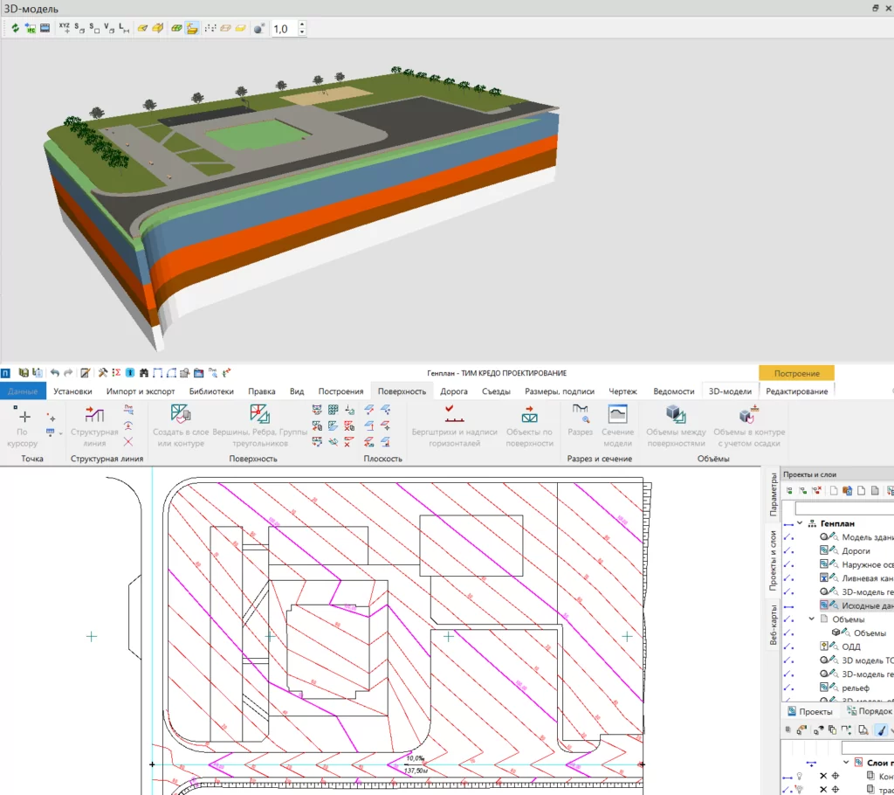Switch to the 3D-модели ribbon tab
The image size is (894, 795).
coord(730,391)
